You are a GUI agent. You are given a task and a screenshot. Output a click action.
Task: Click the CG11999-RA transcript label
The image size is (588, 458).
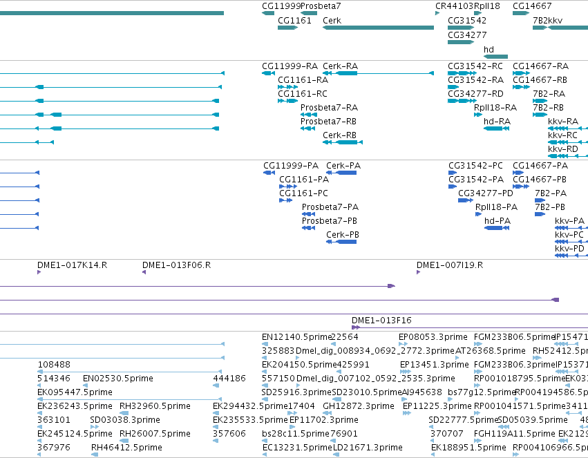(x=290, y=66)
